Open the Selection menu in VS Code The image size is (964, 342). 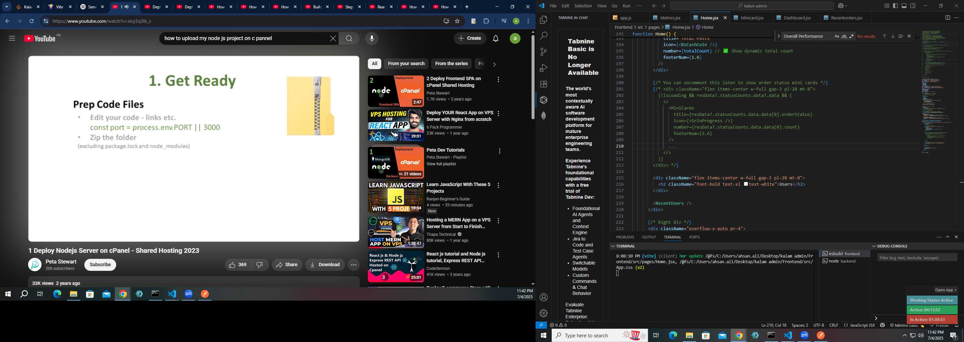583,6
